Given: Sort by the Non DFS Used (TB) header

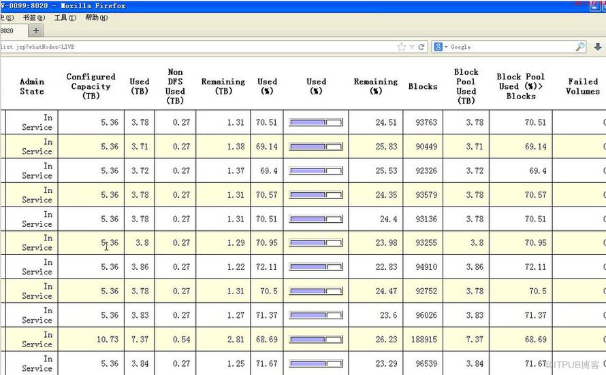Looking at the screenshot, I should coord(175,86).
